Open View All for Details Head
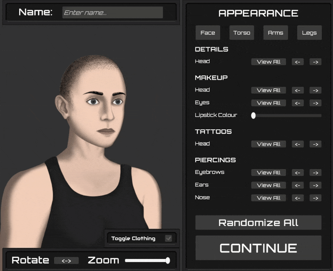The height and width of the screenshot is (271, 333). click(x=268, y=62)
